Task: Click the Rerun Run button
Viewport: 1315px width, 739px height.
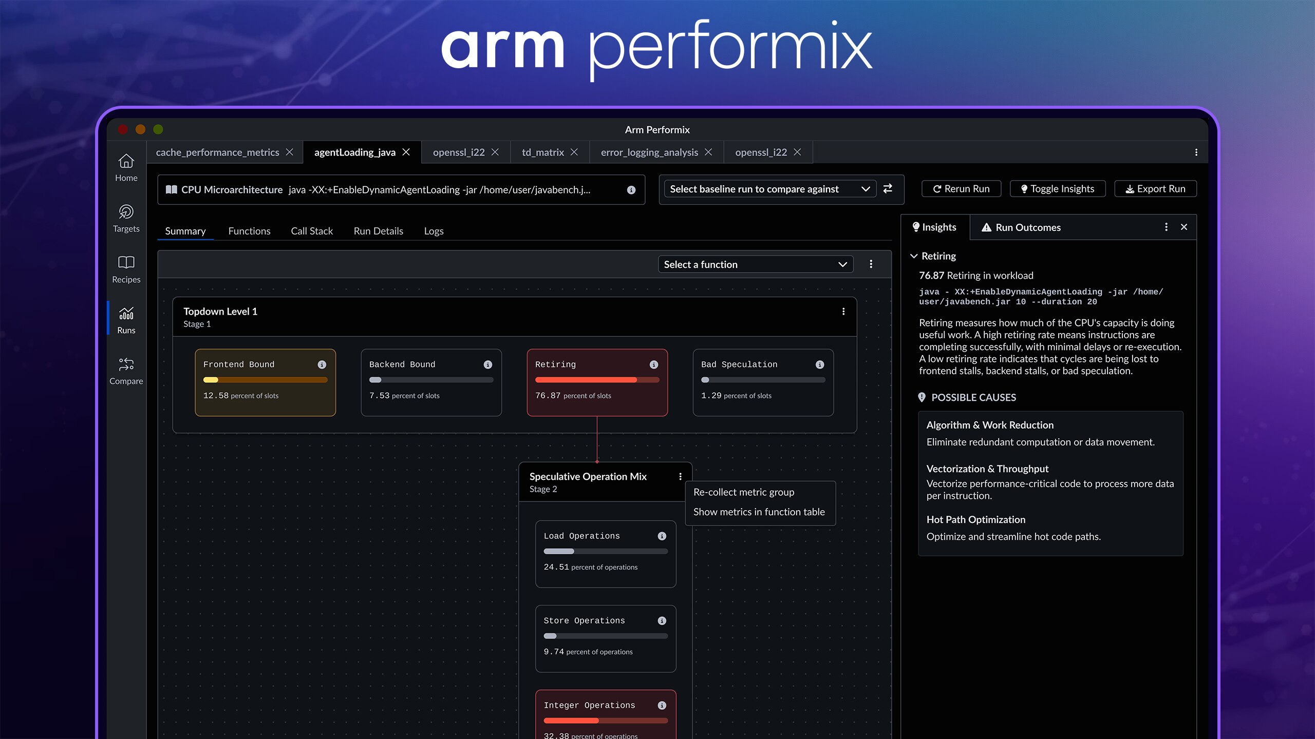Action: (961, 189)
